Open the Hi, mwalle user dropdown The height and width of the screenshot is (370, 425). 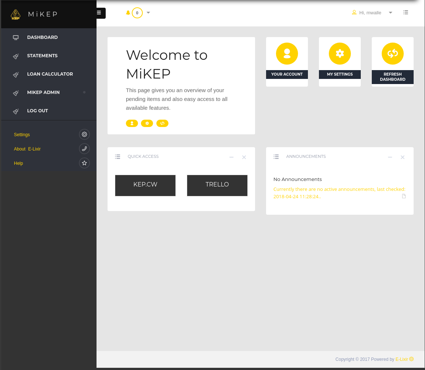[391, 13]
